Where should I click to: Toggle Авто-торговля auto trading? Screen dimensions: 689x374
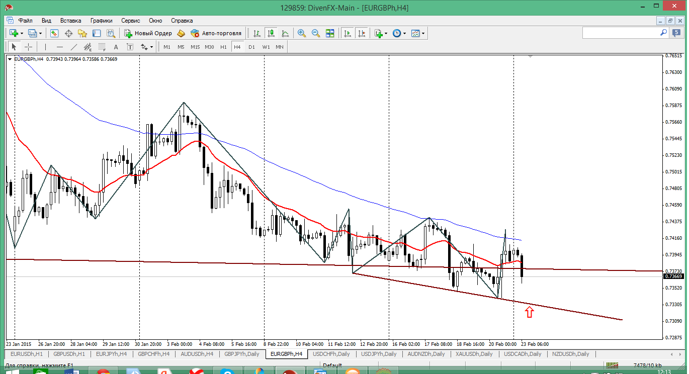[216, 33]
